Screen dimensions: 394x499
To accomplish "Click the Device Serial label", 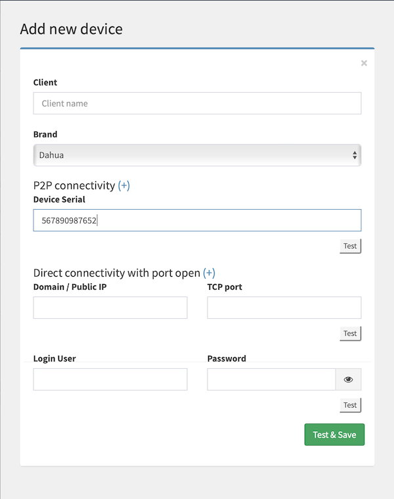I will click(x=59, y=199).
